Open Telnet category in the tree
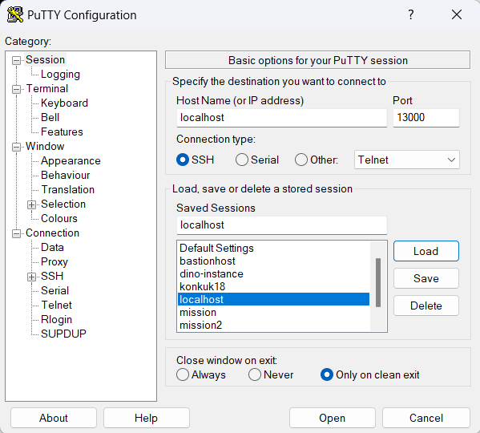 click(56, 305)
